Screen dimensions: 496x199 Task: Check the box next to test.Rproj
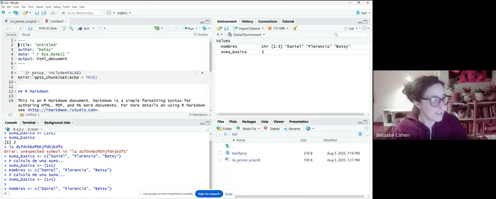tap(220, 153)
